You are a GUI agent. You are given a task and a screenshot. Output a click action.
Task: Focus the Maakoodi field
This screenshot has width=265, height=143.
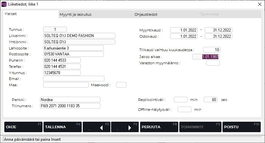(121, 85)
